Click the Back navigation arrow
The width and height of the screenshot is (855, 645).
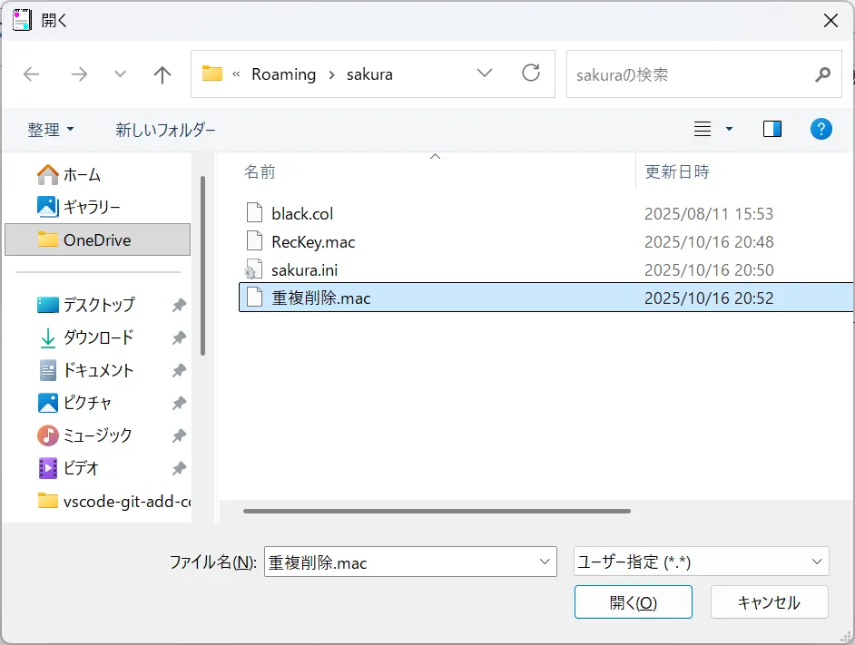pos(32,74)
